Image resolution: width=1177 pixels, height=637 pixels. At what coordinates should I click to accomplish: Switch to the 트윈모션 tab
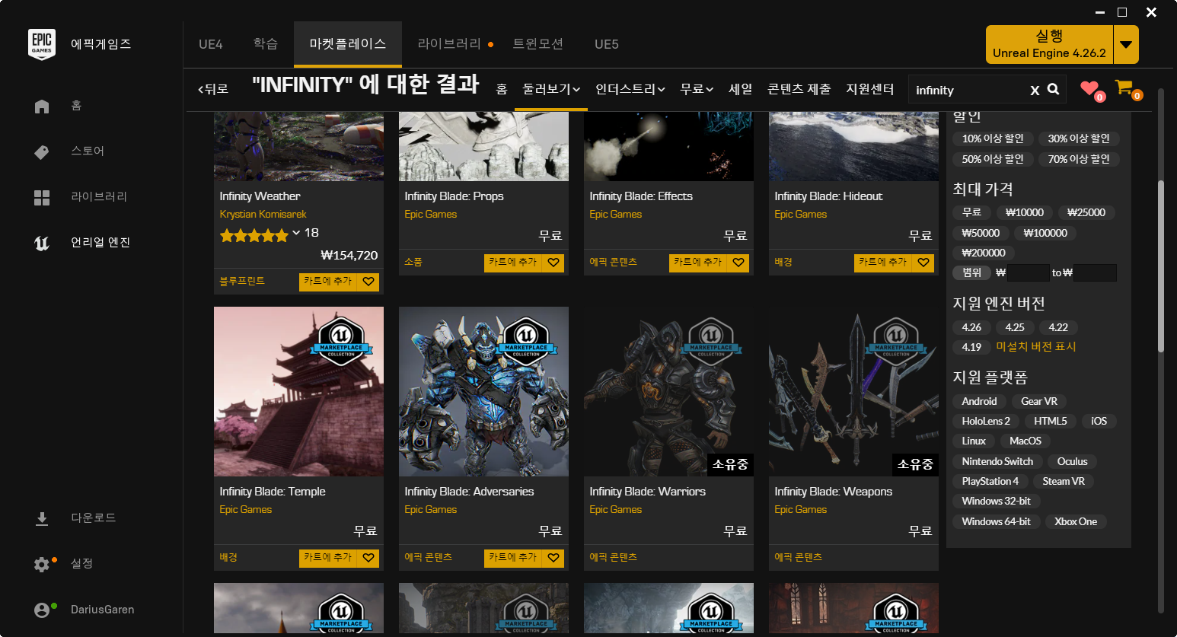(538, 44)
